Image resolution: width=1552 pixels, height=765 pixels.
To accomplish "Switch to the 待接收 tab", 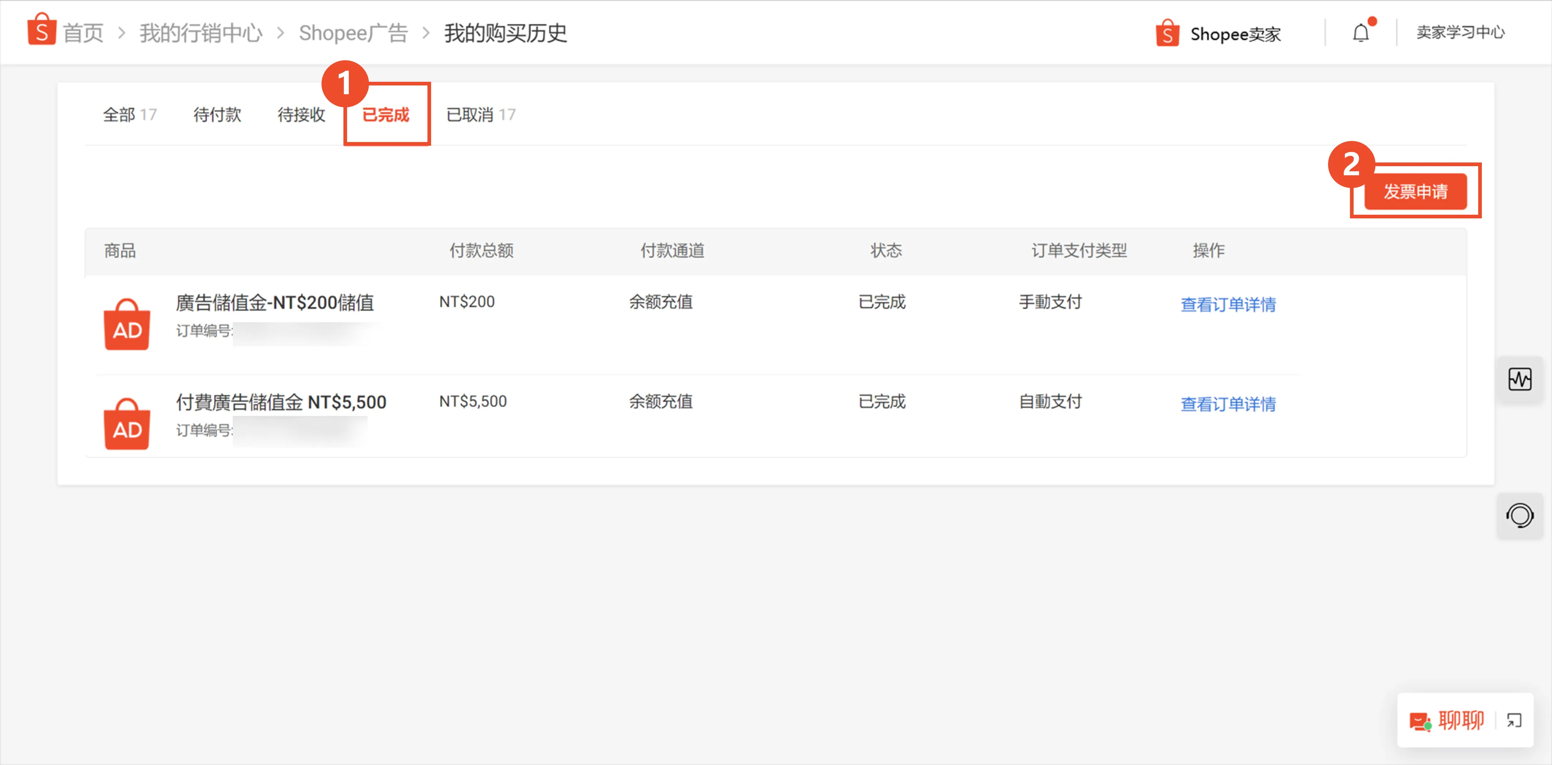I will (301, 114).
